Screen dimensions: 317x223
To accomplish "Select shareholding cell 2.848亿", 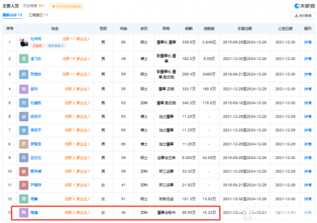I will 209,42.
